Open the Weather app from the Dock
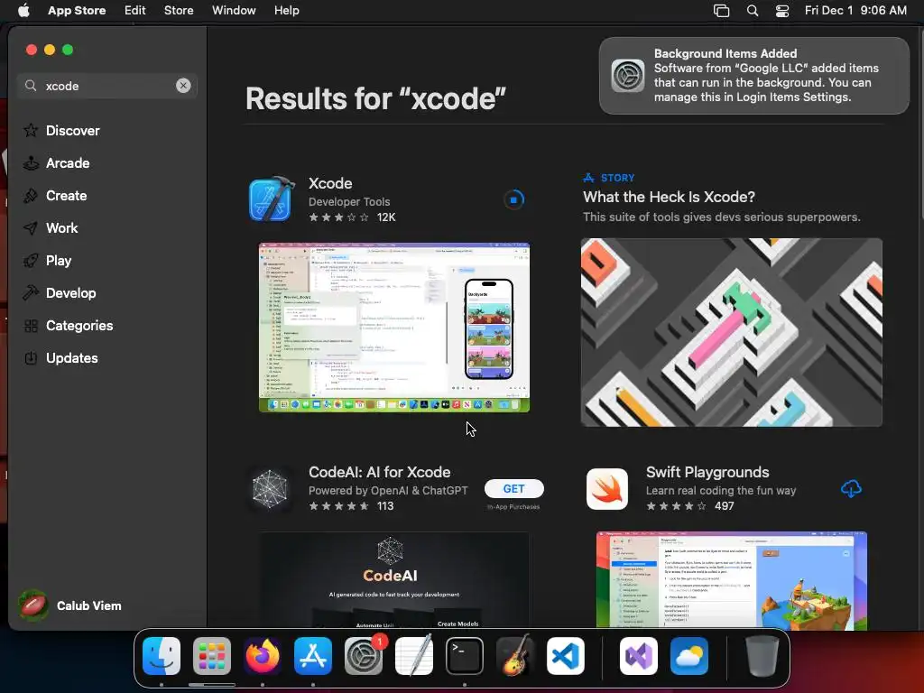 coord(689,656)
